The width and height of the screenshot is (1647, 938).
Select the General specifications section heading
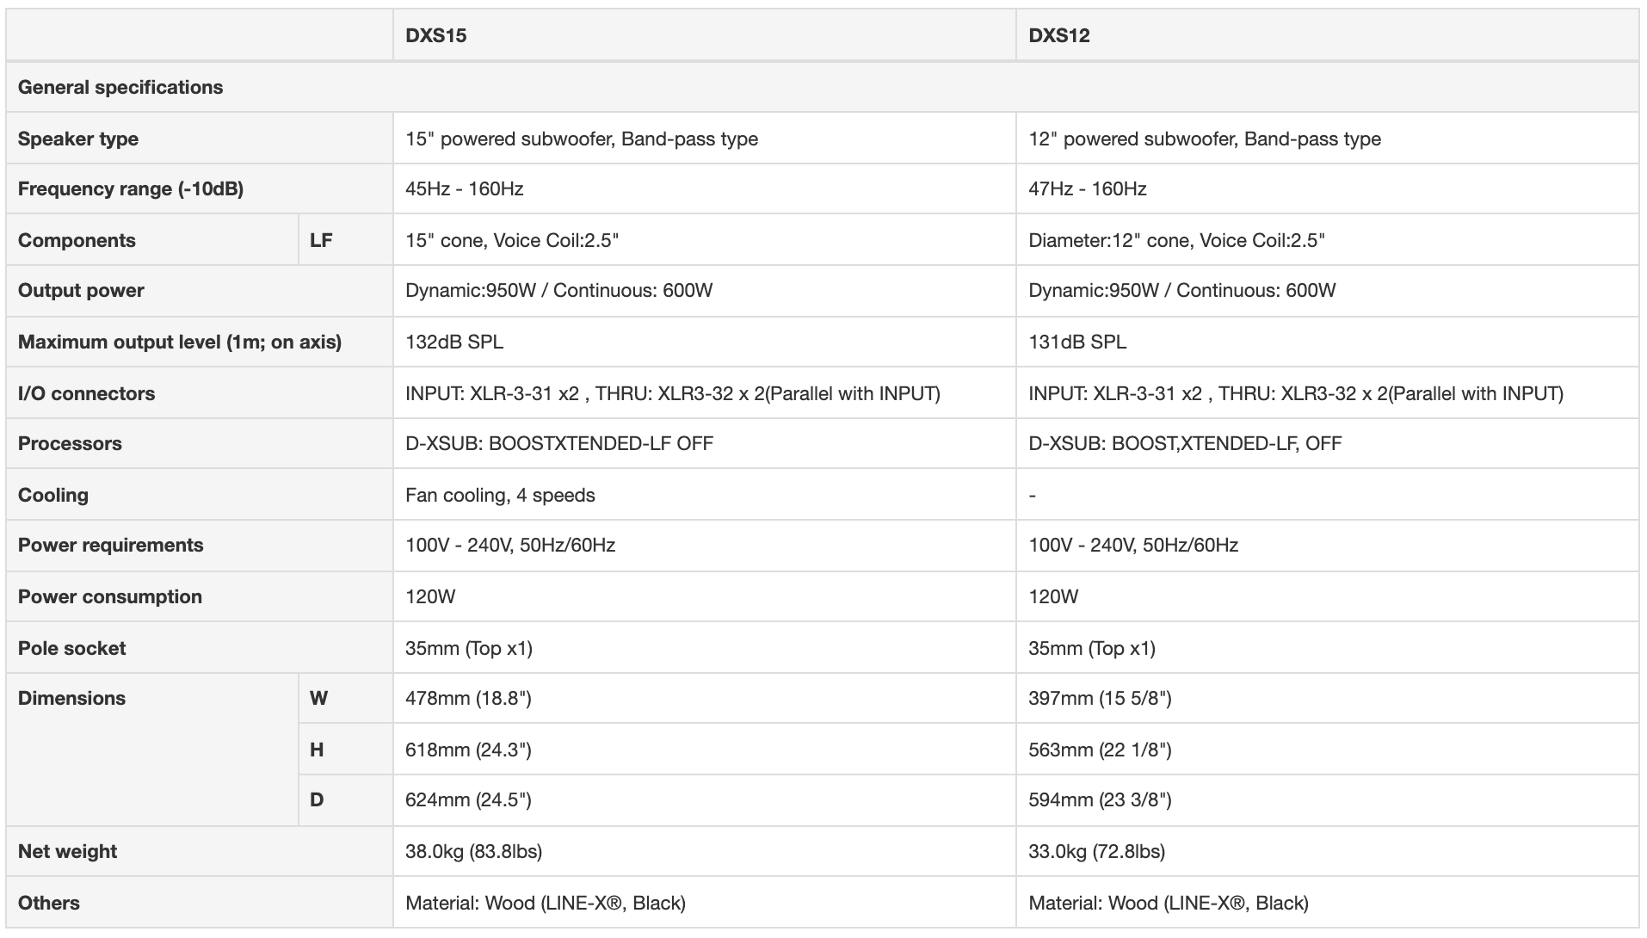coord(120,88)
